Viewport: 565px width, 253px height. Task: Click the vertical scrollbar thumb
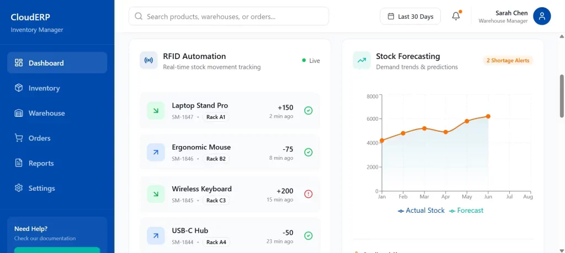[x=561, y=96]
